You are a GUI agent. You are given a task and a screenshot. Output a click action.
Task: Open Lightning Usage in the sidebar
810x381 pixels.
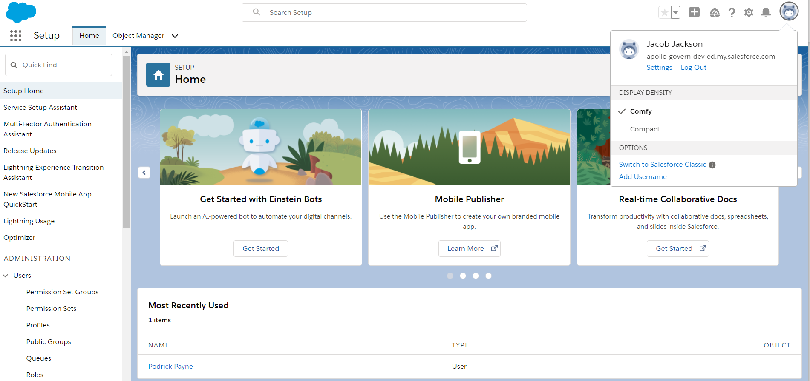tap(29, 221)
